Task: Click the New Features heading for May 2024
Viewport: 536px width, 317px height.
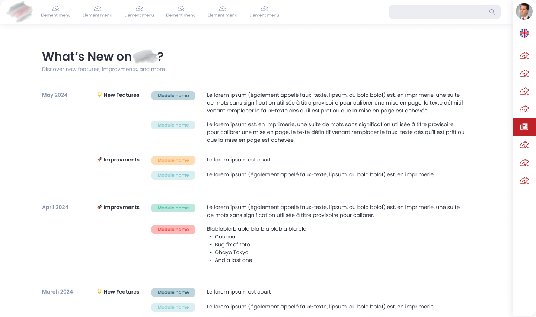Action: point(118,95)
